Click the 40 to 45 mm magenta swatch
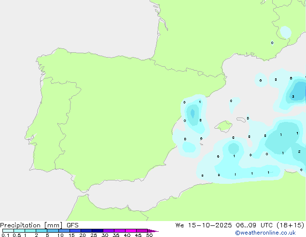 131,231
